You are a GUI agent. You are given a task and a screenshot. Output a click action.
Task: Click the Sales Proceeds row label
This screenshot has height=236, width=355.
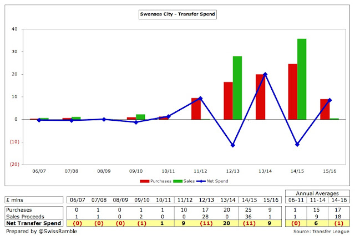[25, 217]
